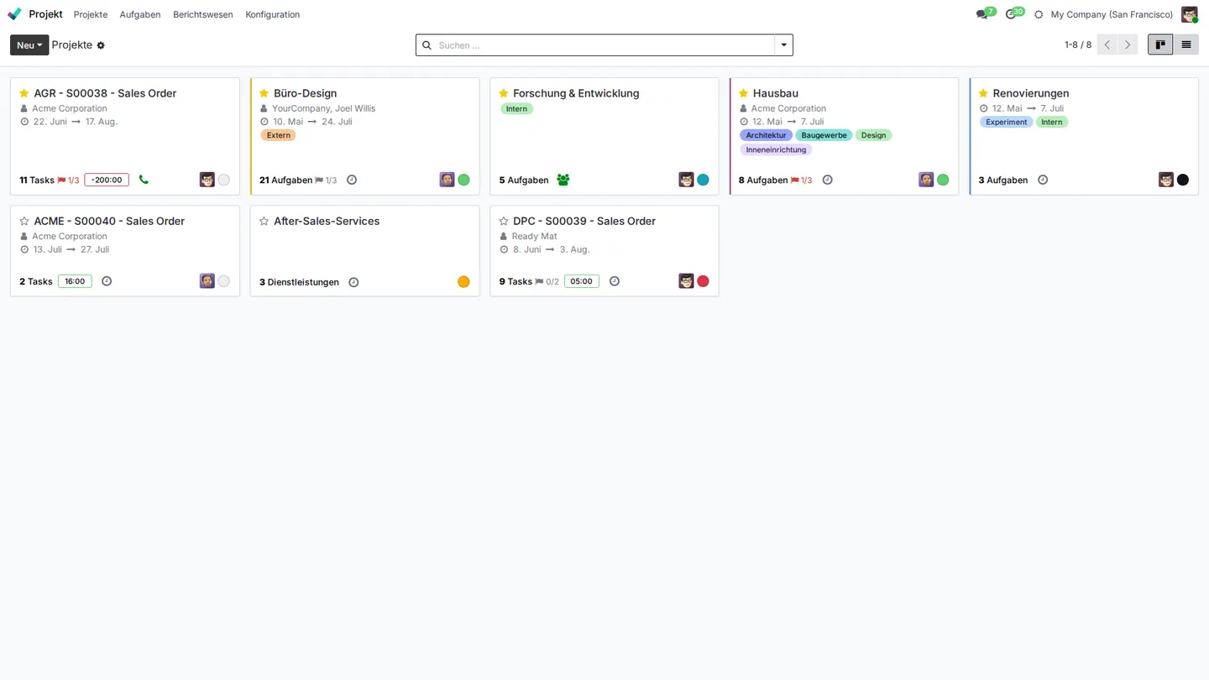
Task: Unfavorite AGR - S00038 project star
Action: 24,93
